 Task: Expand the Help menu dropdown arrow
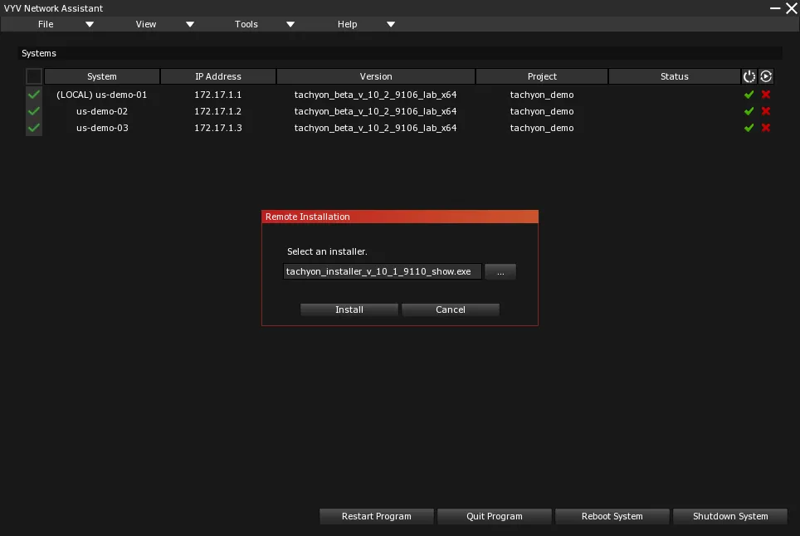click(x=391, y=25)
